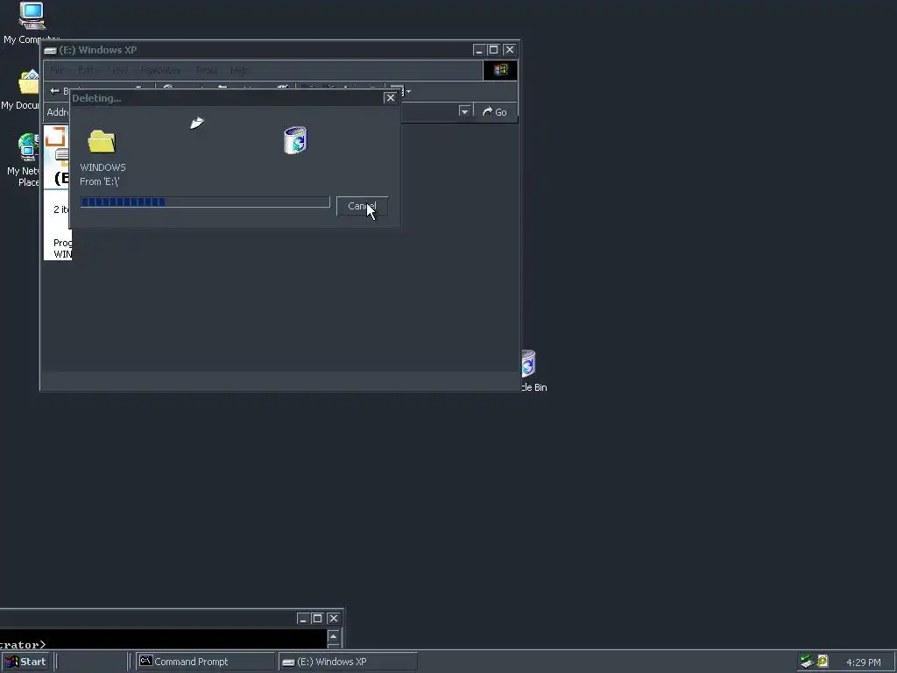Screen dimensions: 897x673
Task: Close the Command Prompt window
Action: [x=334, y=619]
